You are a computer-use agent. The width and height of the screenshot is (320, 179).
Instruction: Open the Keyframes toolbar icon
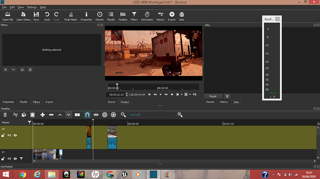pyautogui.click(x=147, y=16)
